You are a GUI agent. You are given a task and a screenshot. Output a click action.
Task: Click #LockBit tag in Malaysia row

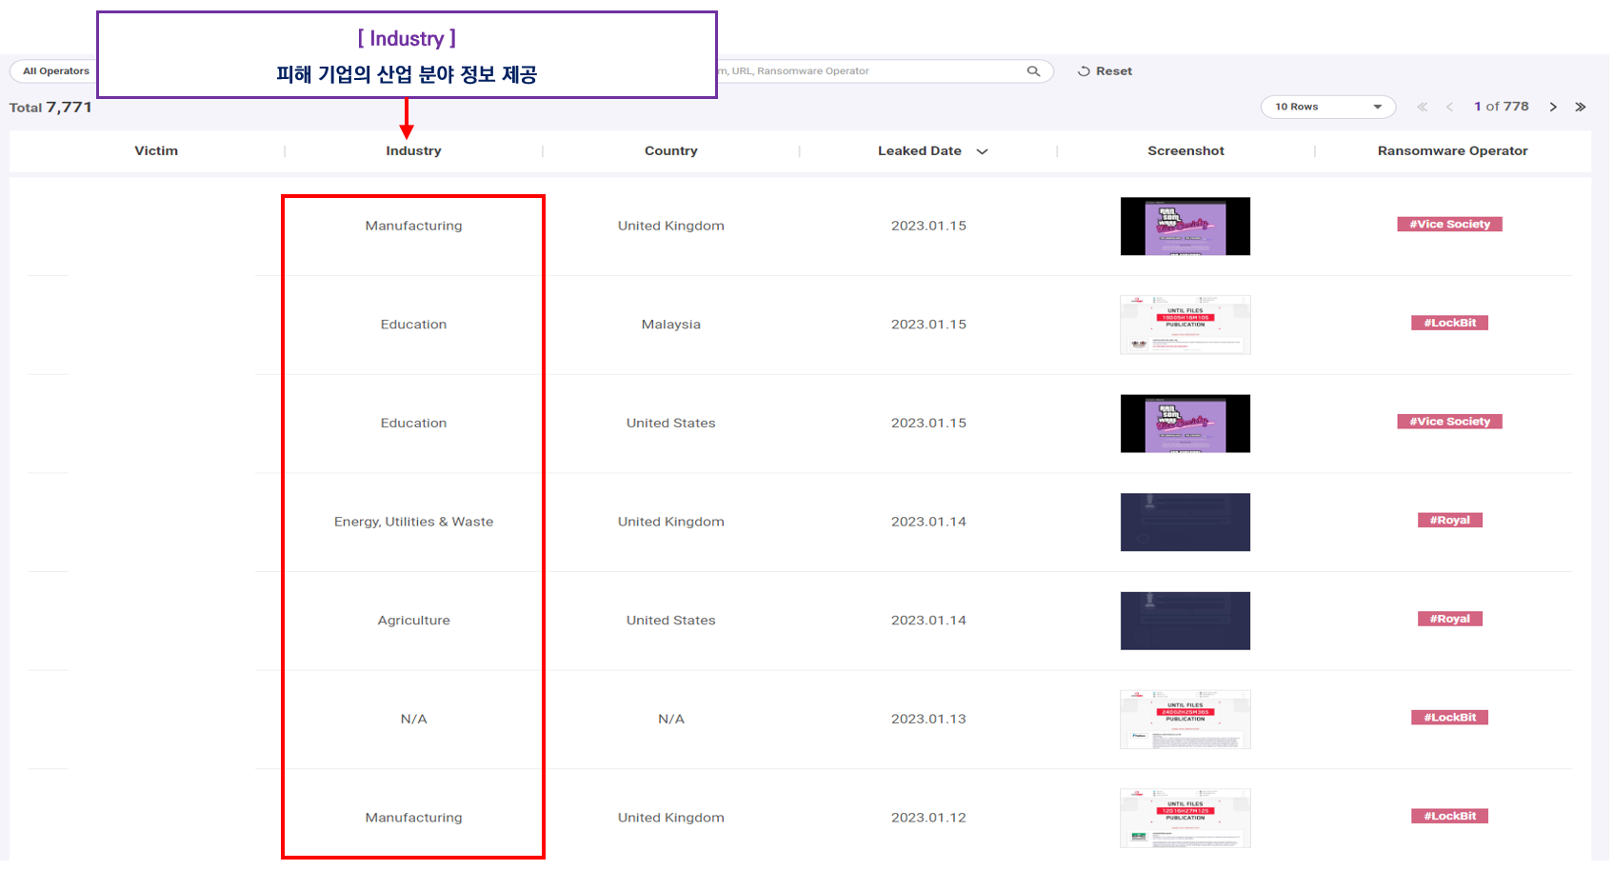coord(1449,323)
